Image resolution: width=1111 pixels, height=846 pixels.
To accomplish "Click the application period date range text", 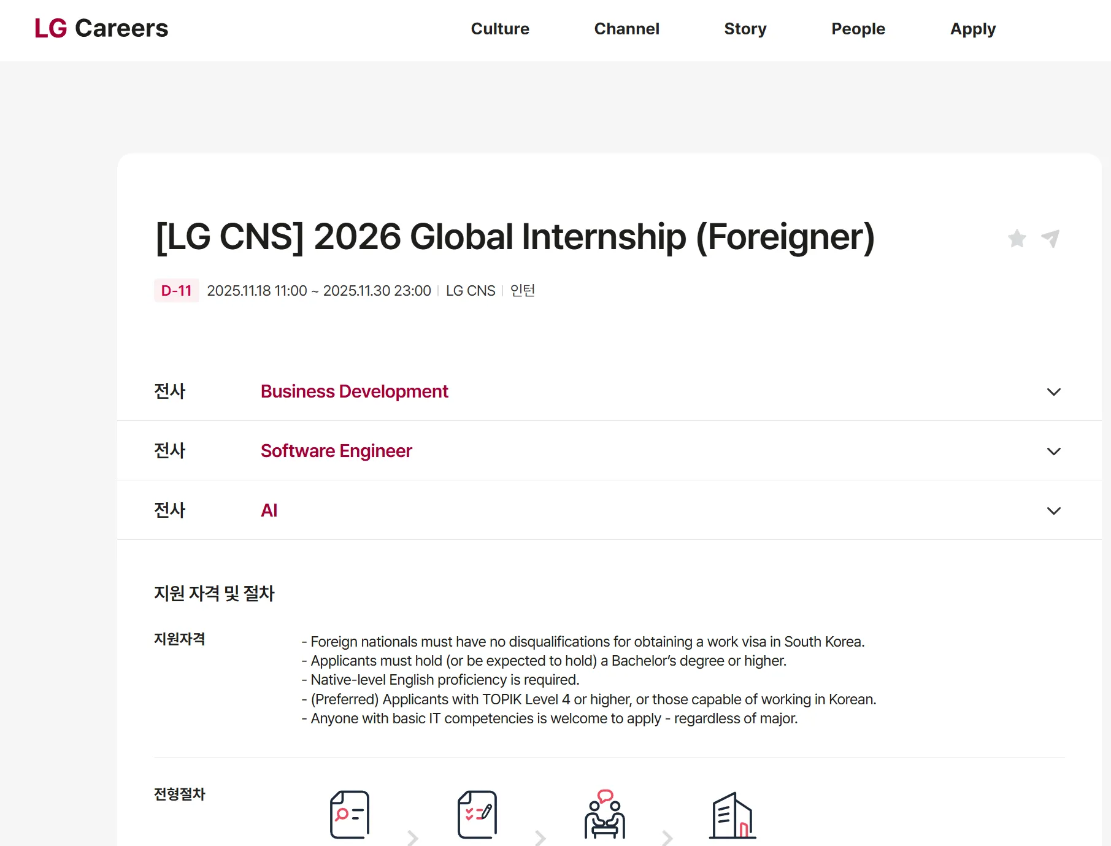I will click(x=319, y=291).
